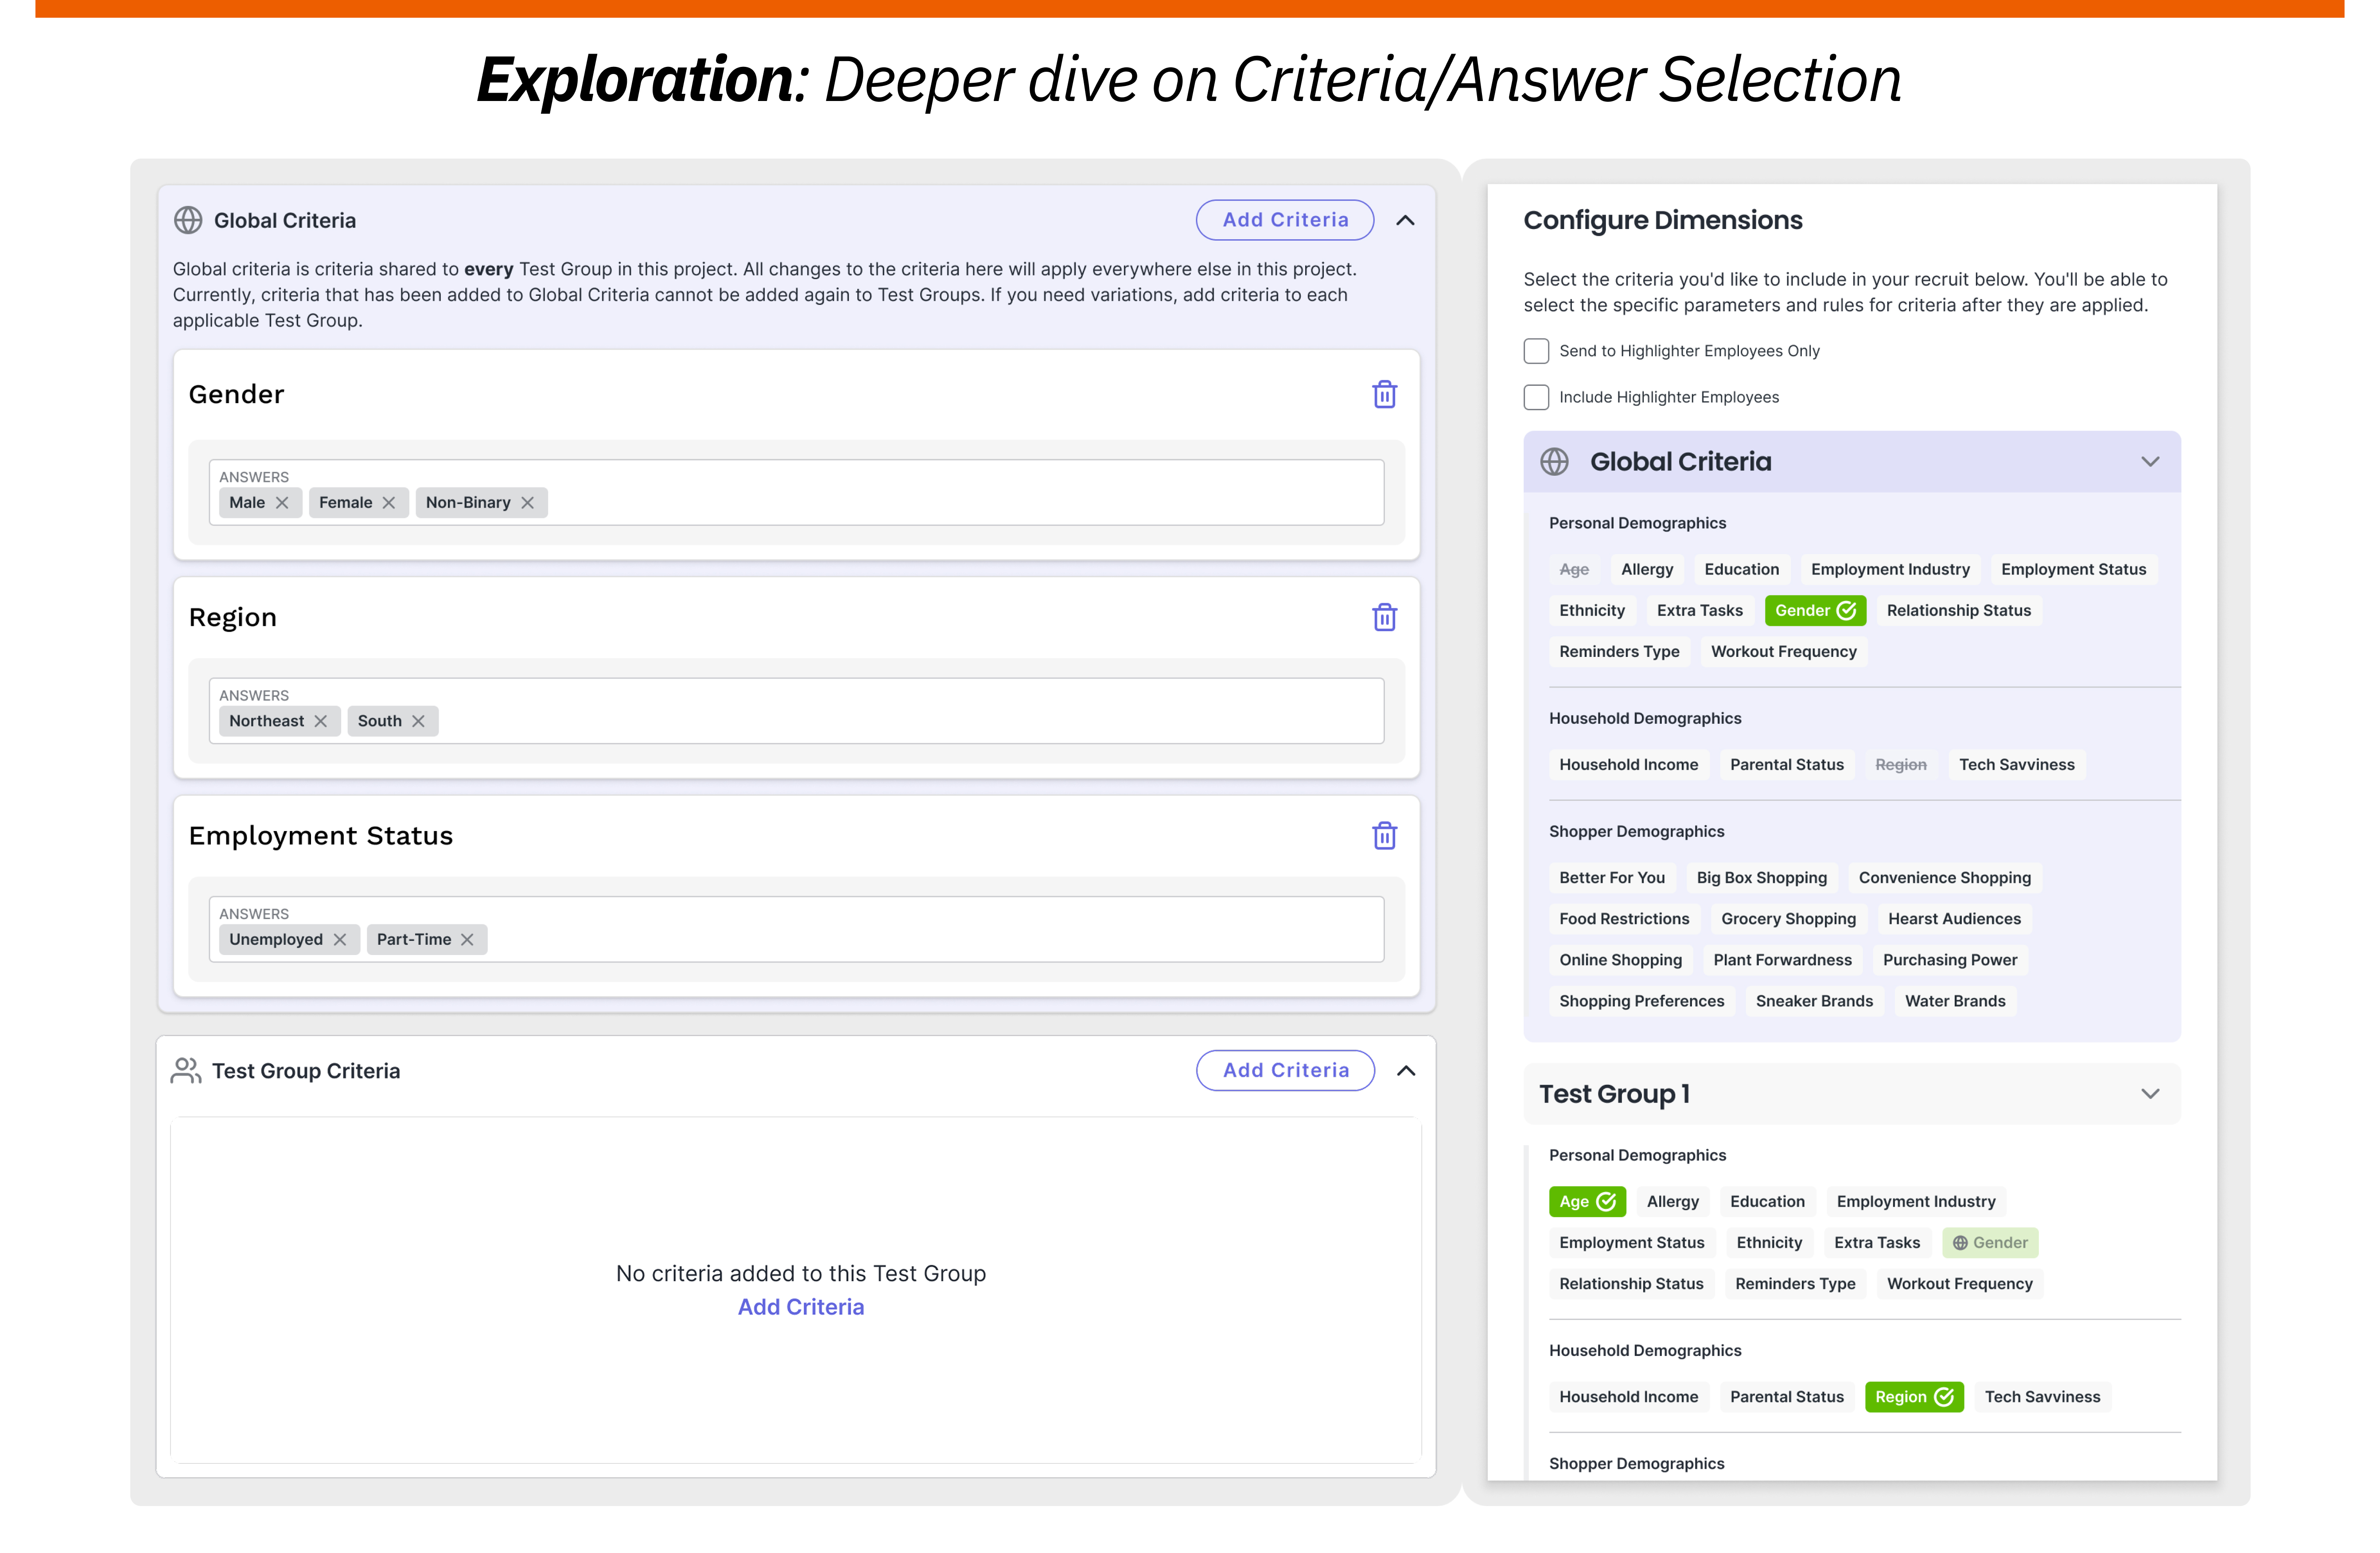
Task: Check Send to Highlighter Employees Only
Action: click(1536, 351)
